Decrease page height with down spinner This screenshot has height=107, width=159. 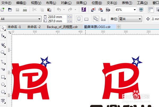click(68, 21)
